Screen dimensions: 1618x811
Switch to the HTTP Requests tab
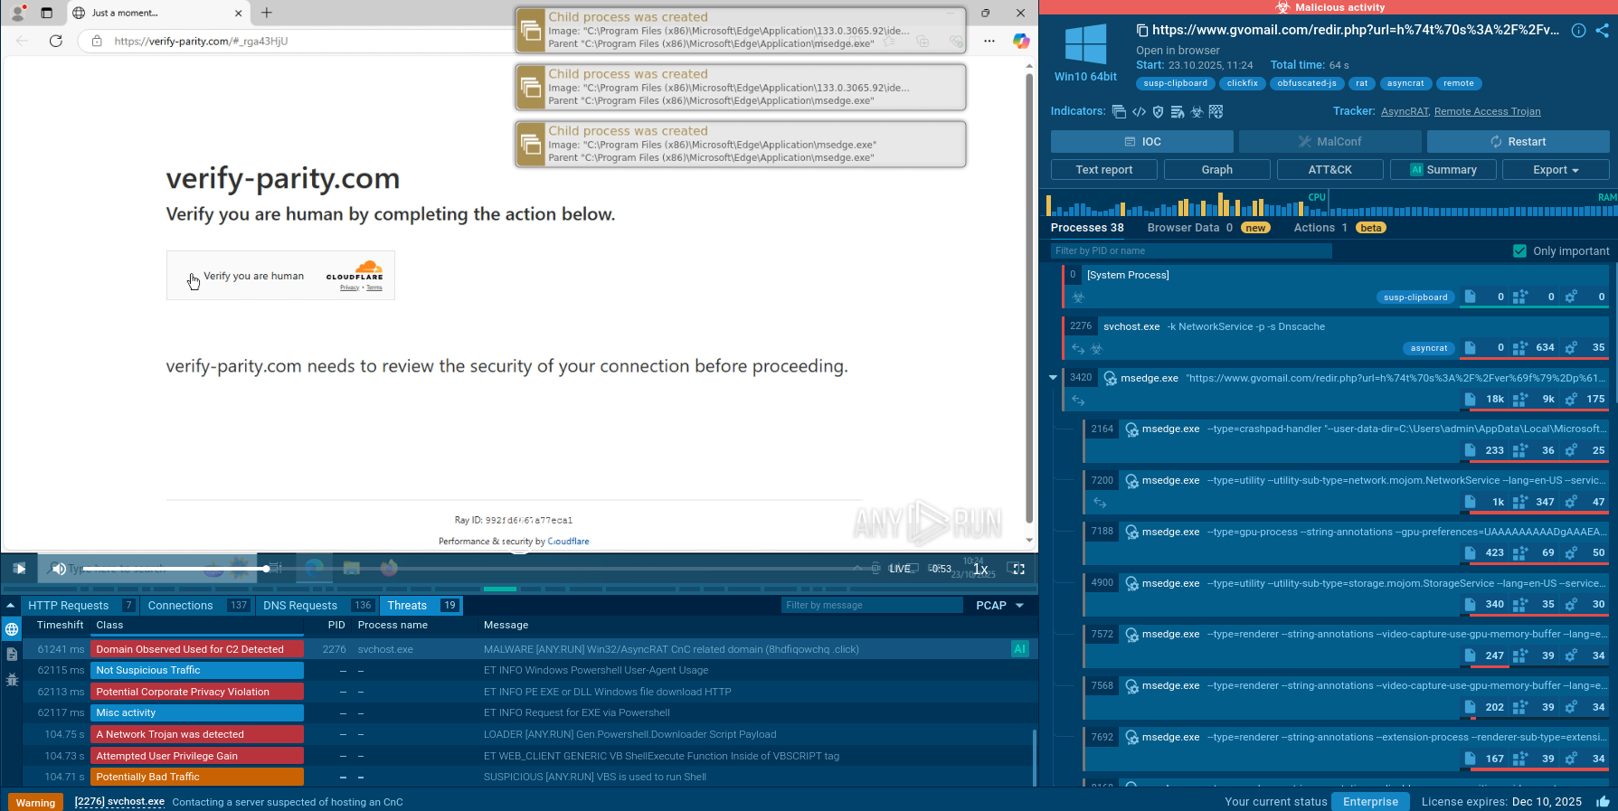(80, 606)
